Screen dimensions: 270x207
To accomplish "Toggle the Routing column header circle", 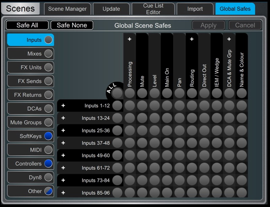I will coord(192,93).
